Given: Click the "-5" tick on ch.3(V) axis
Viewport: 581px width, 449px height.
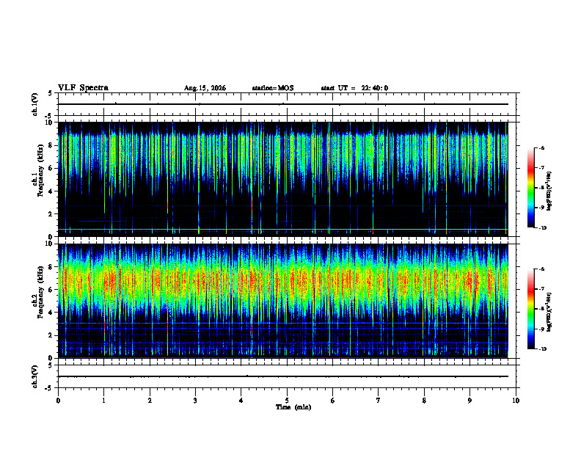Looking at the screenshot, I should [50, 388].
